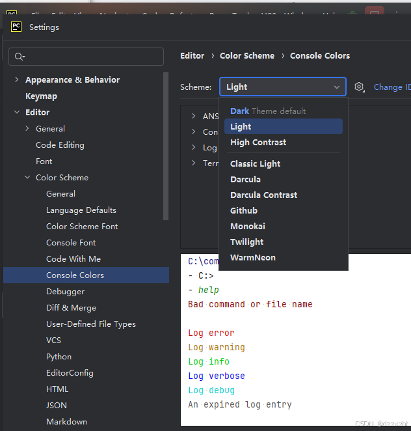Click the settings tree scrollbar
Image resolution: width=411 pixels, height=431 pixels.
click(166, 146)
